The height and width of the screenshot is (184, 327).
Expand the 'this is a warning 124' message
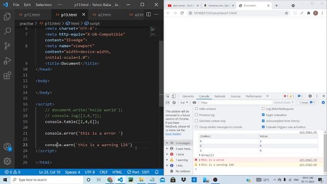(200, 165)
